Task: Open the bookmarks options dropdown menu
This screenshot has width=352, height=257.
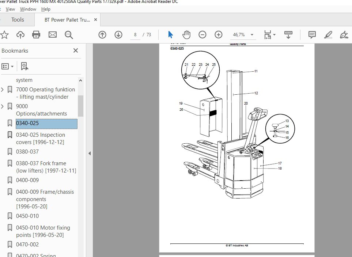Action: 8,67
